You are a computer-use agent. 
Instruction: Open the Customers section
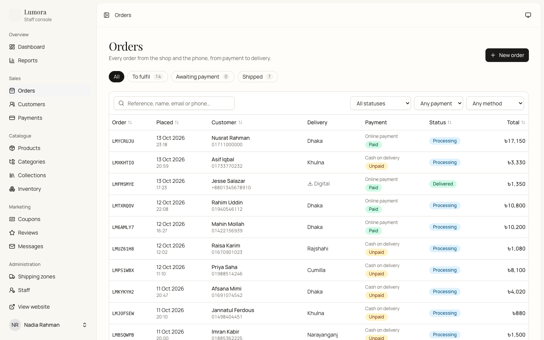(x=48, y=104)
